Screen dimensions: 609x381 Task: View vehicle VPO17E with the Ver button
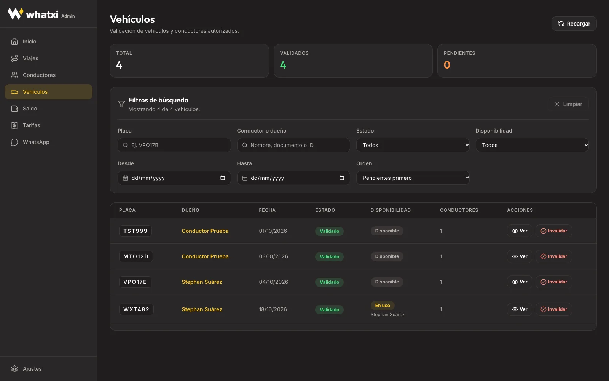coord(520,282)
